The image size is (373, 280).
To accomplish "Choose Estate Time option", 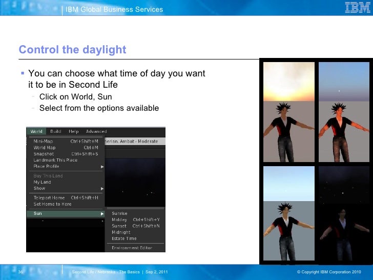I will (135, 238).
